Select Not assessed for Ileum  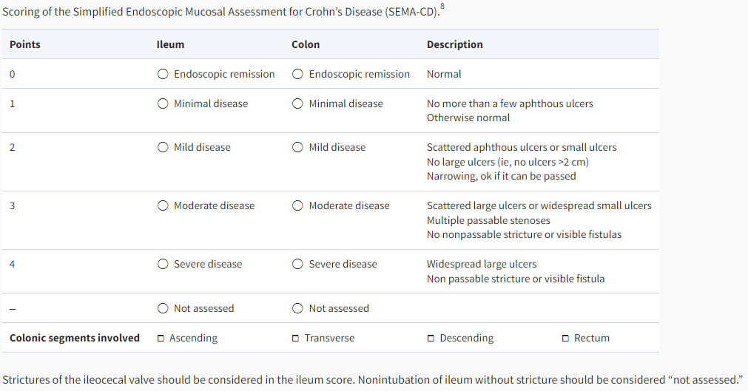coord(163,308)
